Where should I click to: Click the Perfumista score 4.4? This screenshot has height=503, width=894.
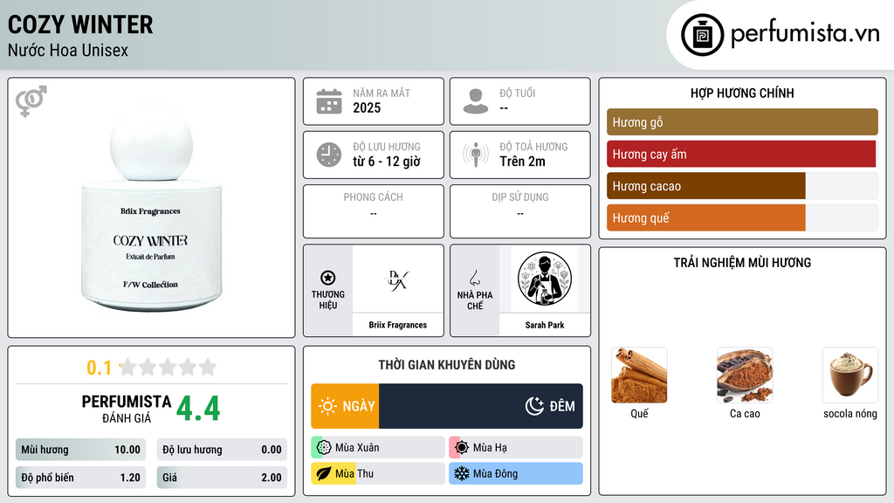198,409
